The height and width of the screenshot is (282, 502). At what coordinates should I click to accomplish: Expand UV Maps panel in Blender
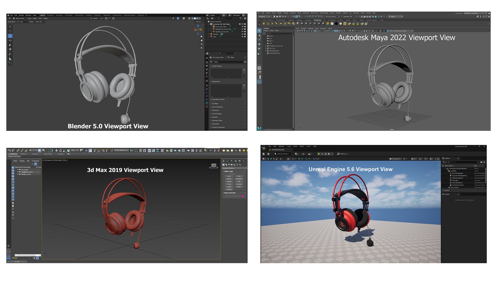(228, 104)
